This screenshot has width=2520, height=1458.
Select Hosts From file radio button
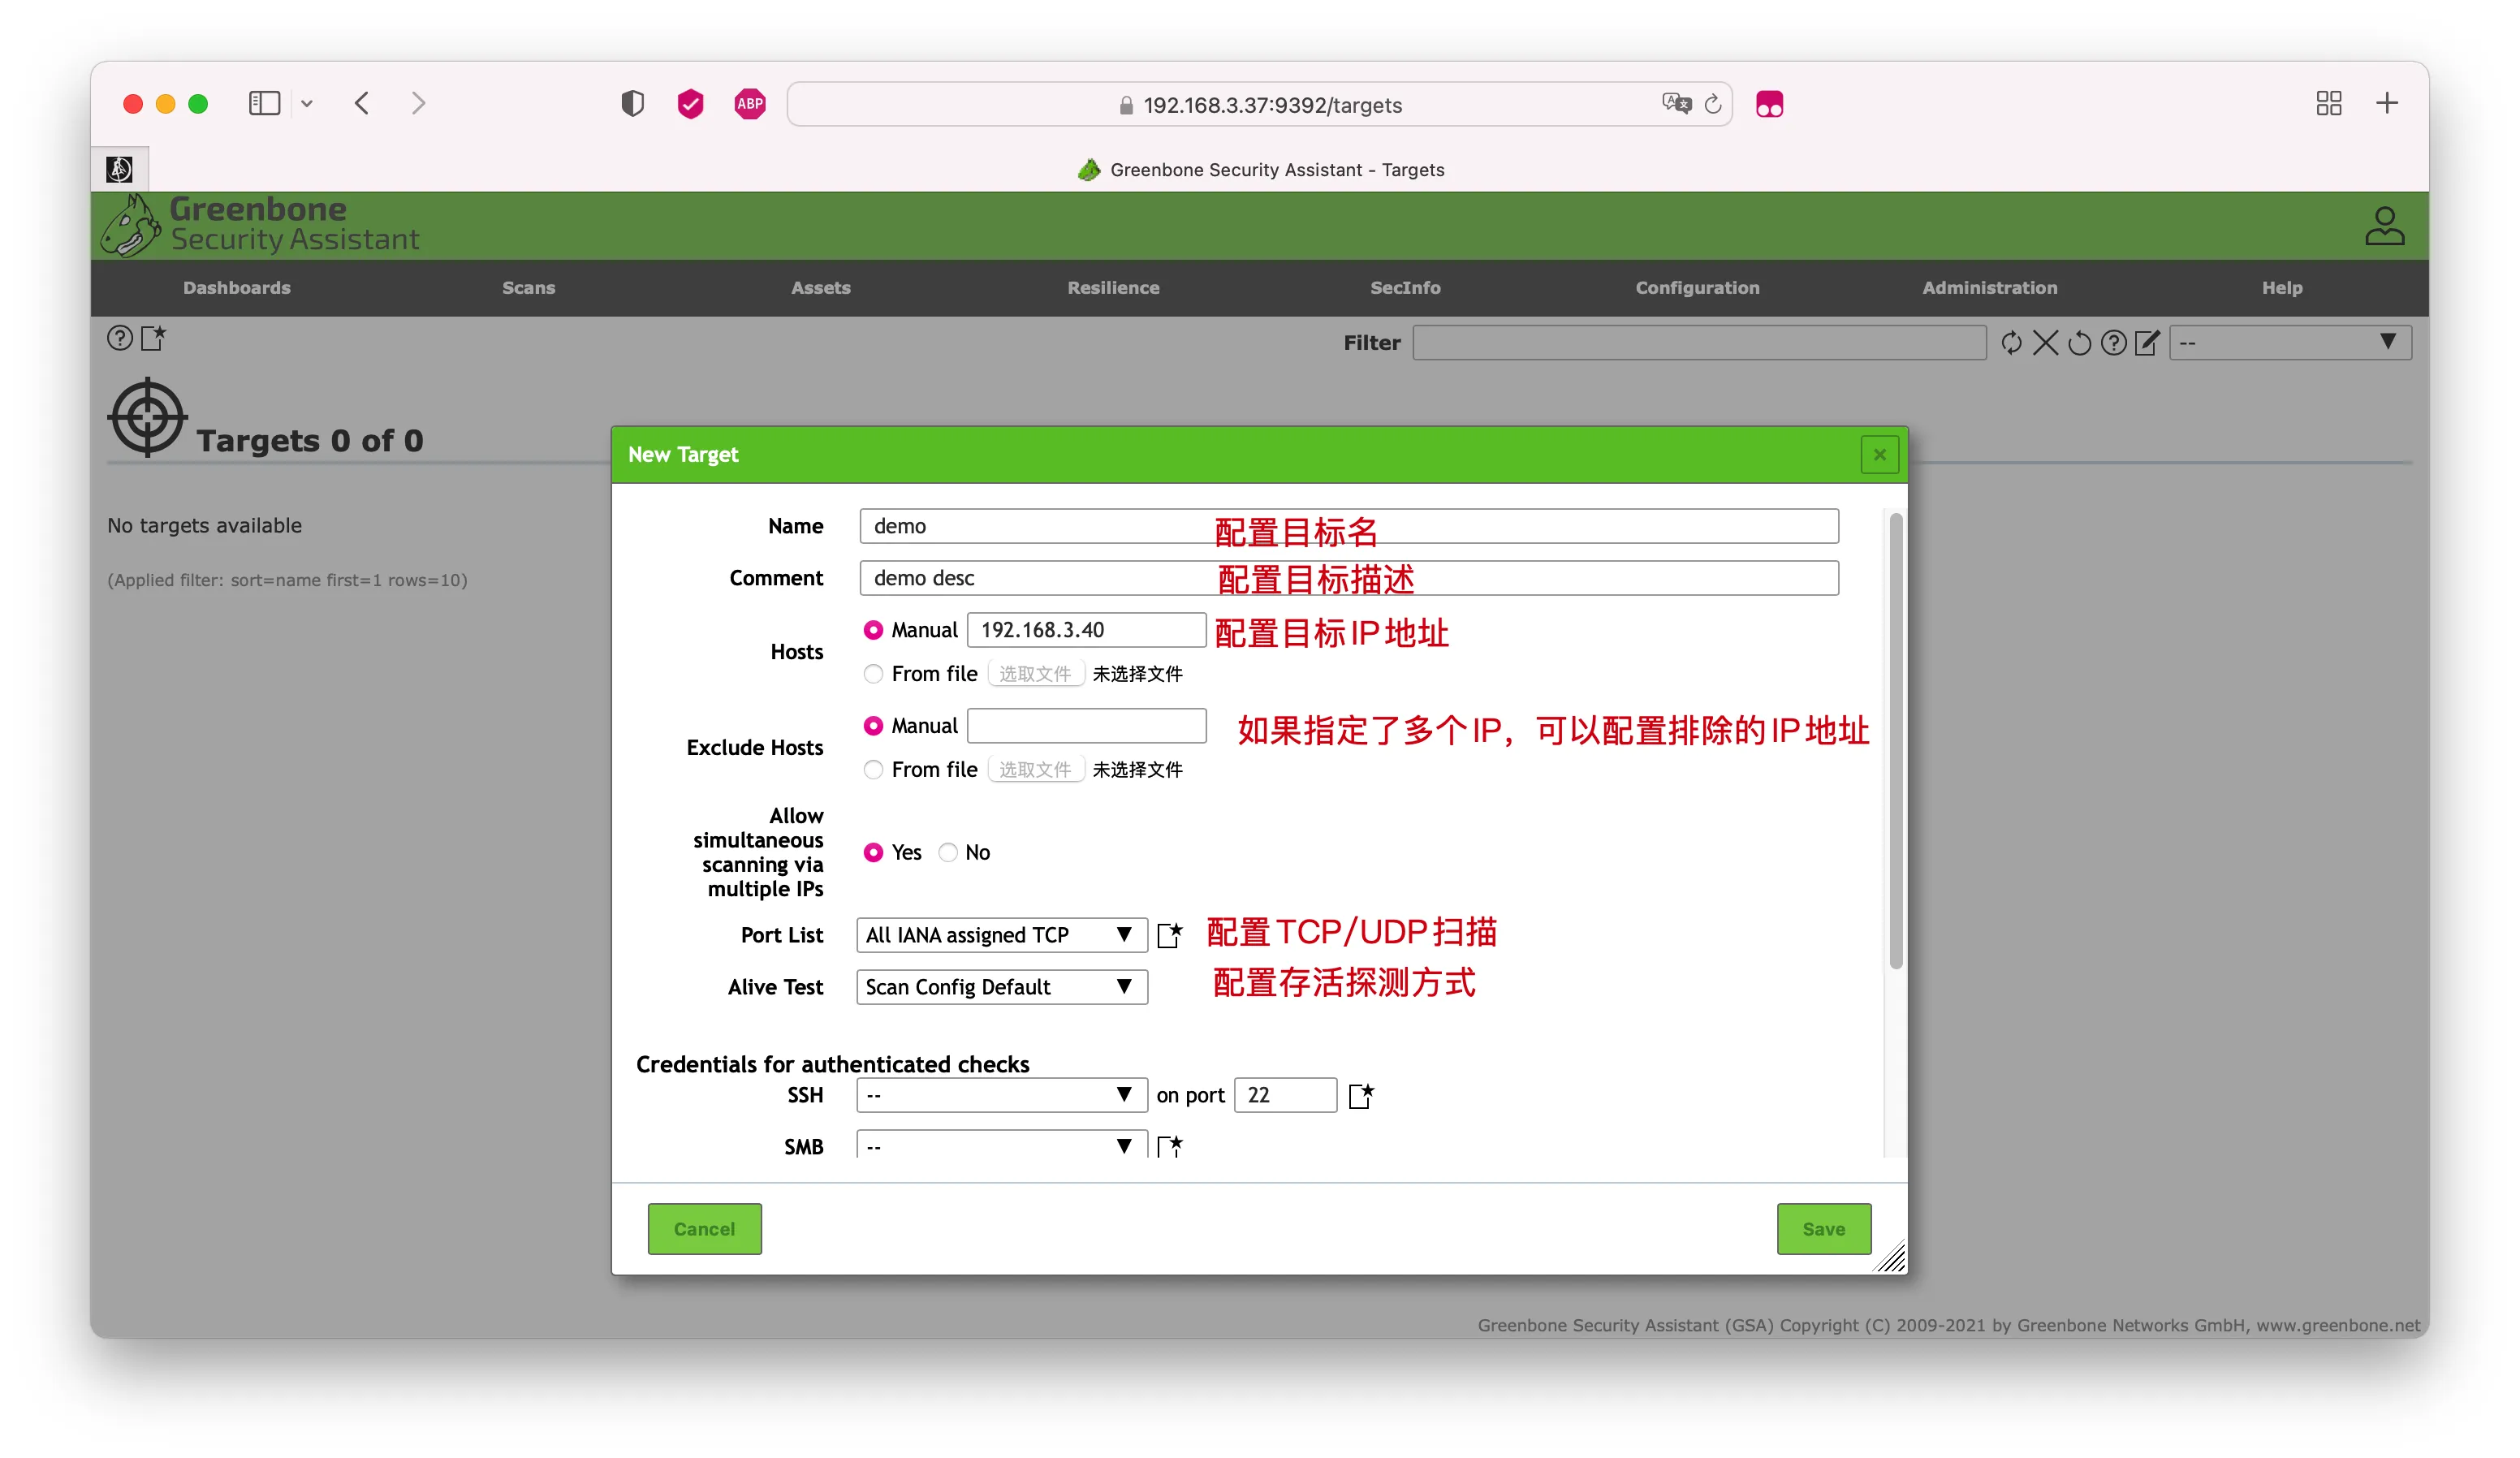(873, 674)
